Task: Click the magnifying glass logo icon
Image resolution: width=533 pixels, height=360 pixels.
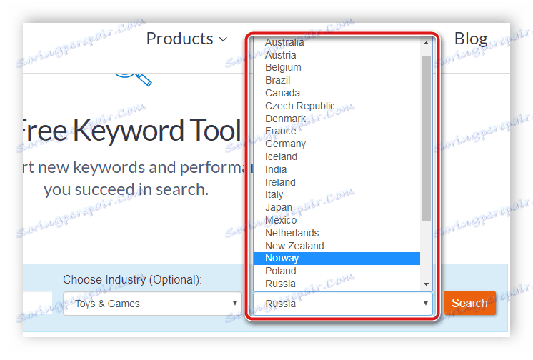Action: pyautogui.click(x=133, y=79)
